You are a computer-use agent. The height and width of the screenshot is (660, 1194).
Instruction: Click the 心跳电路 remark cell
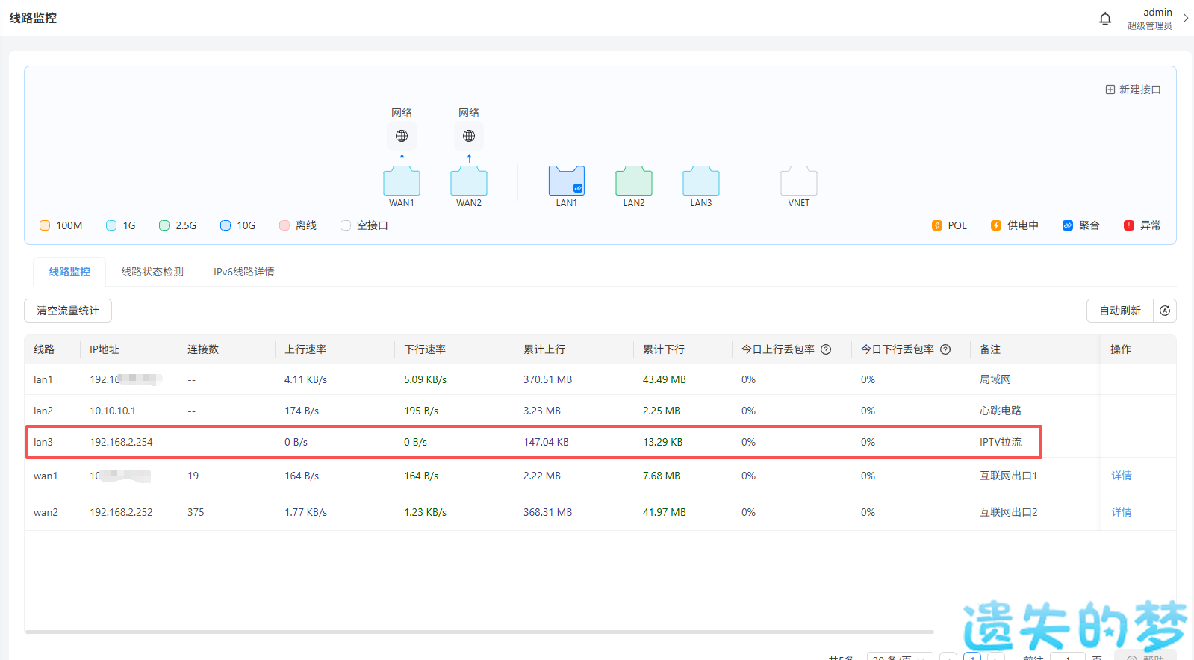pos(1001,411)
